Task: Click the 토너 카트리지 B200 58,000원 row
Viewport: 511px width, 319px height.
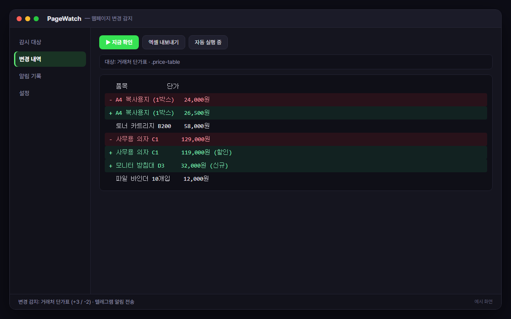Action: pos(296,126)
